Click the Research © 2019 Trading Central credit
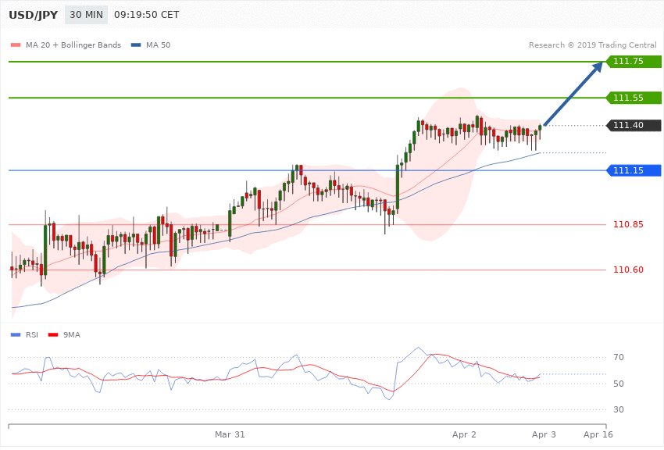Image resolution: width=664 pixels, height=450 pixels. 592,45
